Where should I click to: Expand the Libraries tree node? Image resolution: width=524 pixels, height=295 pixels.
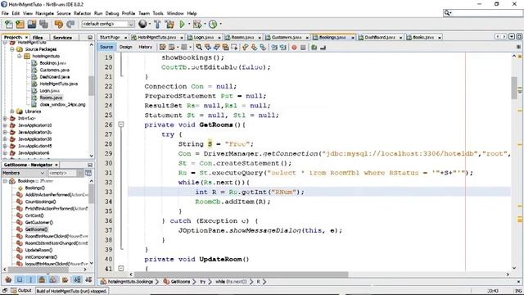pyautogui.click(x=12, y=111)
